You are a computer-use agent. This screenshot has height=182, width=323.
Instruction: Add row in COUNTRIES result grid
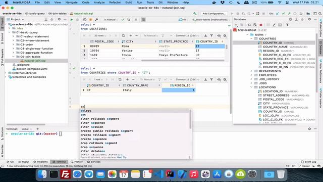pos(127,79)
